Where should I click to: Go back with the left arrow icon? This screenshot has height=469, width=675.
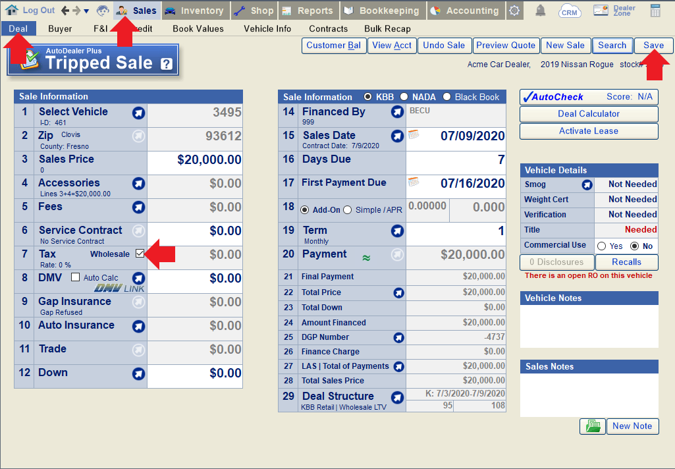pyautogui.click(x=65, y=11)
